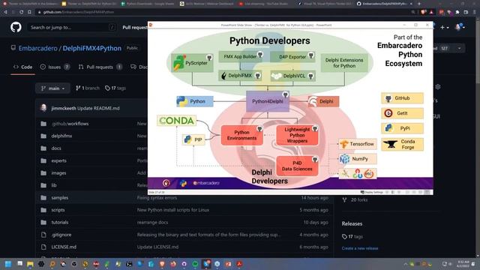This screenshot has height=270, width=480.
Task: Open the images folder
Action: [x=58, y=173]
